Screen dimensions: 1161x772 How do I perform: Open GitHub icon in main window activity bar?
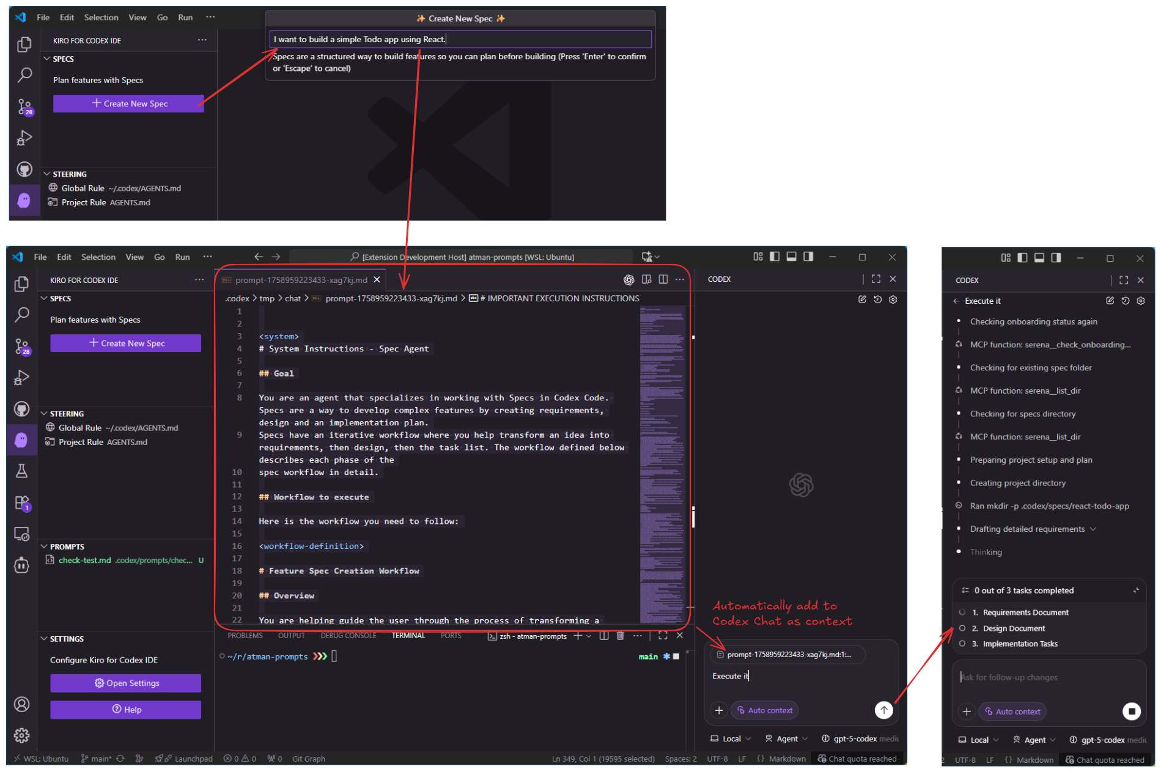(22, 409)
